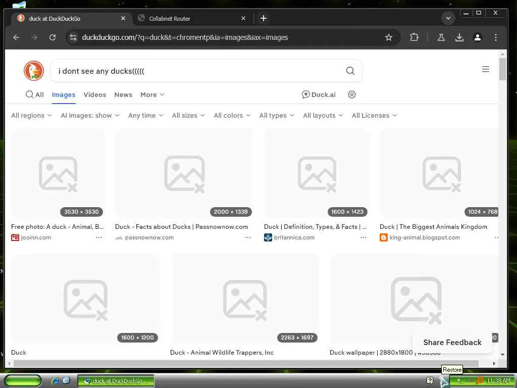Image resolution: width=517 pixels, height=388 pixels.
Task: Click the Start button
Action: tap(23, 381)
